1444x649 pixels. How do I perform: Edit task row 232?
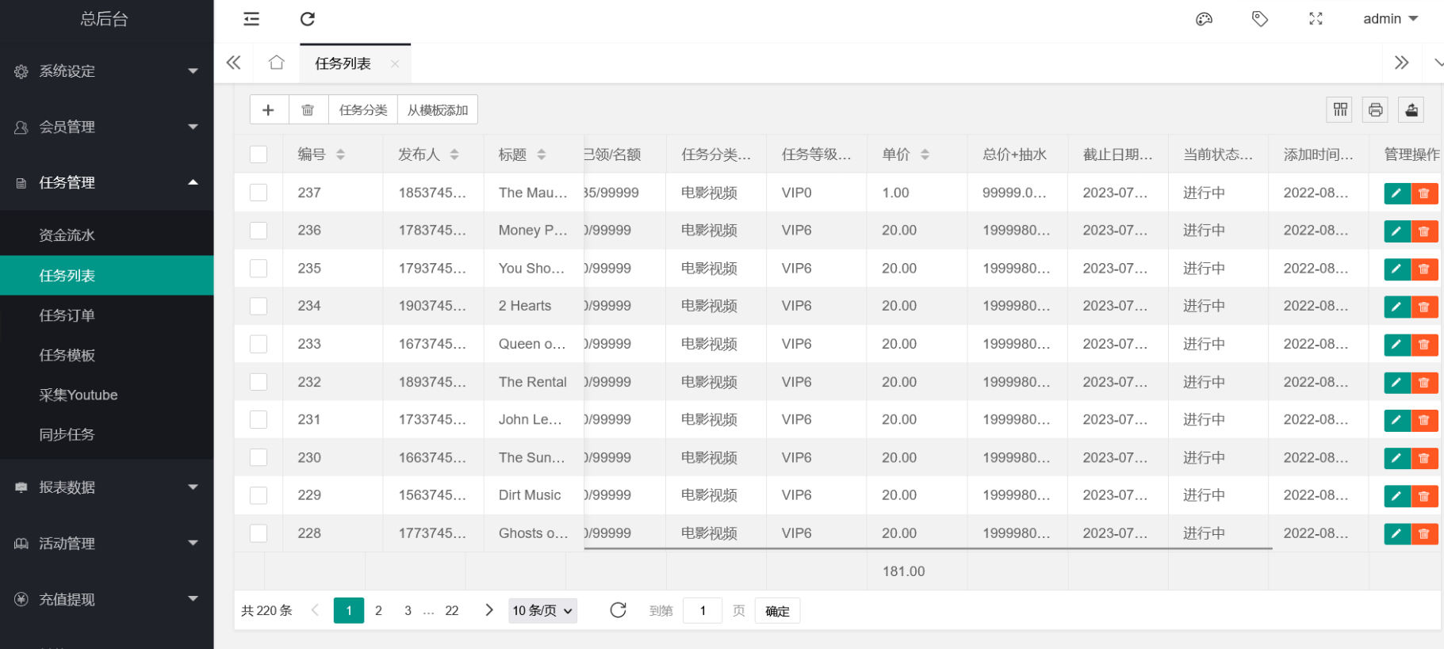coord(1396,383)
